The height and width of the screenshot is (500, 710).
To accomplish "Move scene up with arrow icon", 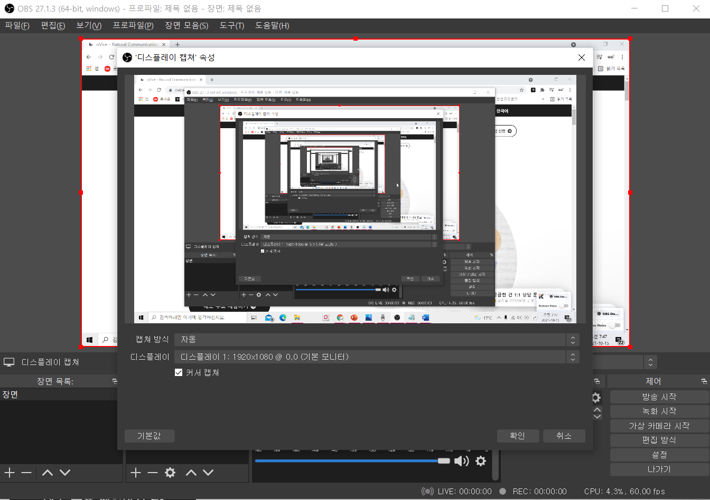I will pyautogui.click(x=48, y=472).
